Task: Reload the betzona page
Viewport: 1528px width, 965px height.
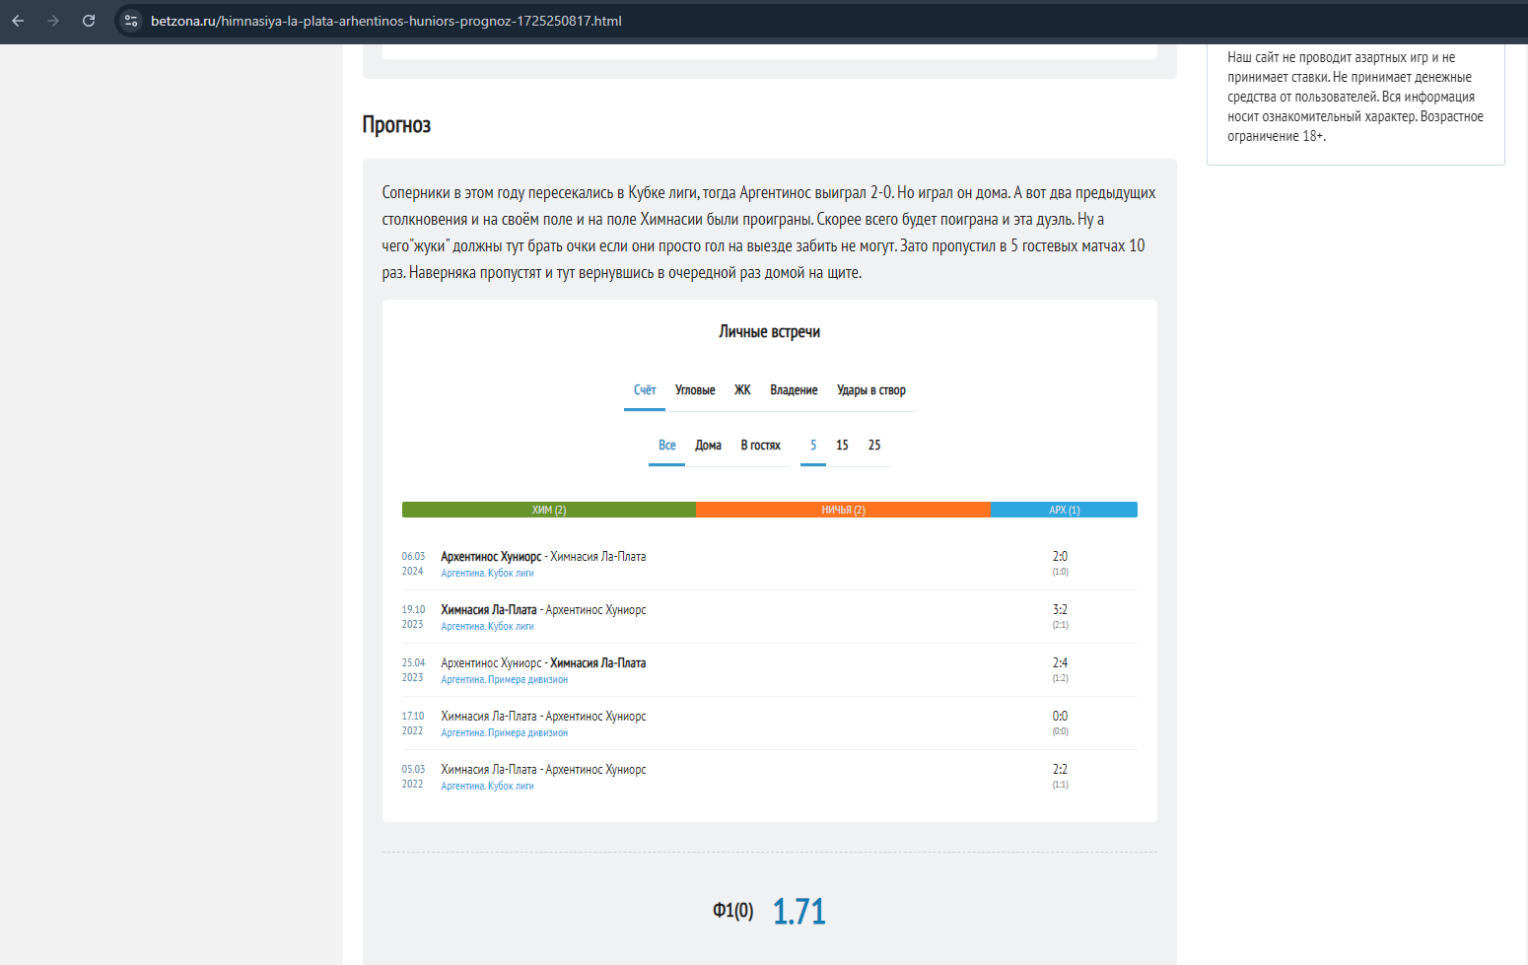Action: (89, 21)
